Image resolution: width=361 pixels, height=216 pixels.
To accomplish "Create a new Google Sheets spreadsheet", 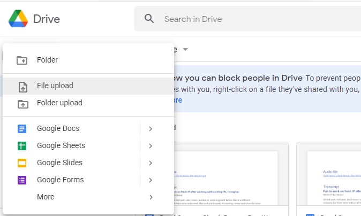I will pos(71,145).
